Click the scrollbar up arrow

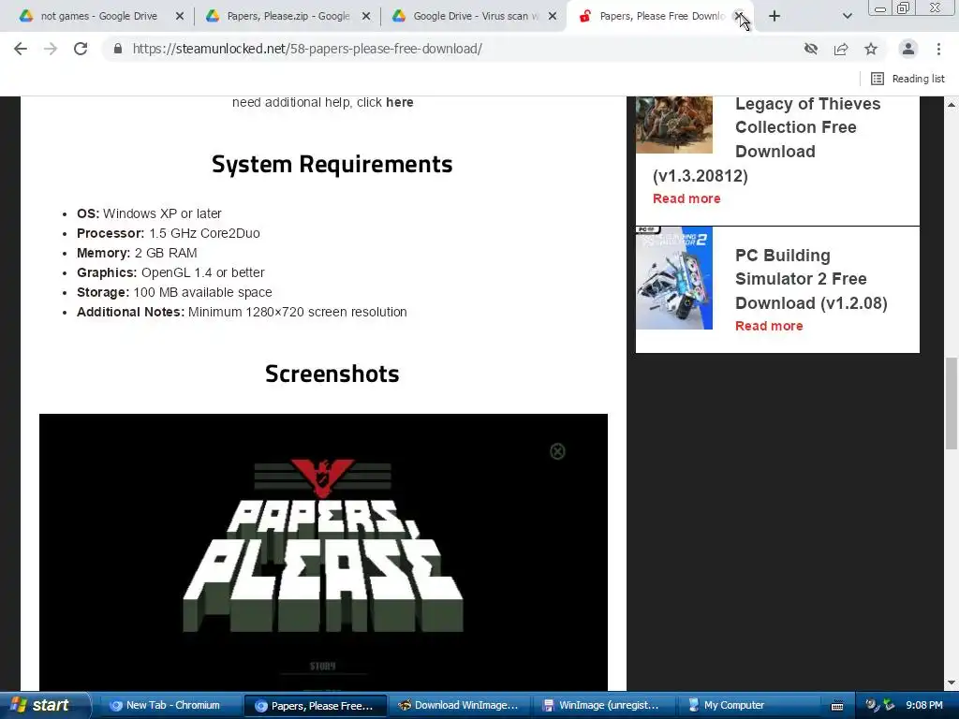pyautogui.click(x=952, y=105)
